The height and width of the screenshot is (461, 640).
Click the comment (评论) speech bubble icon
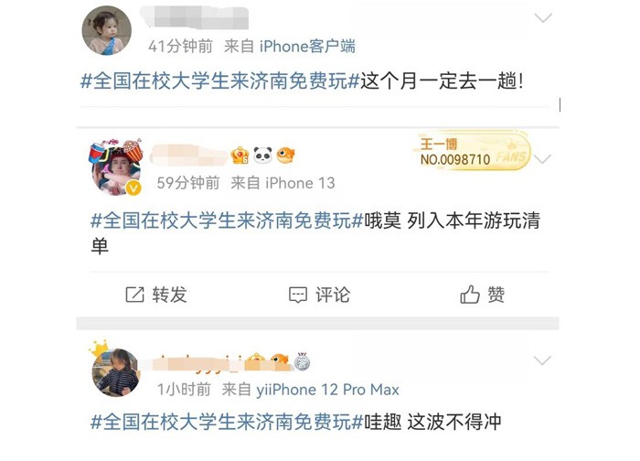298,295
